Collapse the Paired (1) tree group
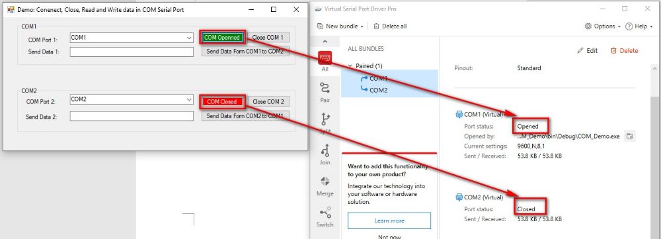This screenshot has height=239, width=661. pos(350,65)
